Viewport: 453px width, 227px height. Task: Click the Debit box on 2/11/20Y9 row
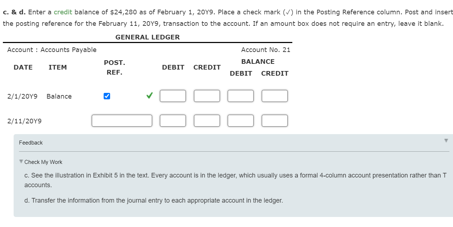pyautogui.click(x=173, y=120)
